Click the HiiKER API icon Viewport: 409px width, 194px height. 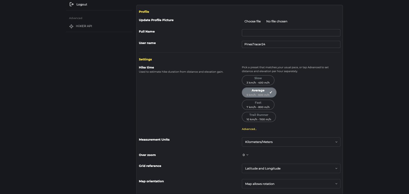tap(71, 26)
